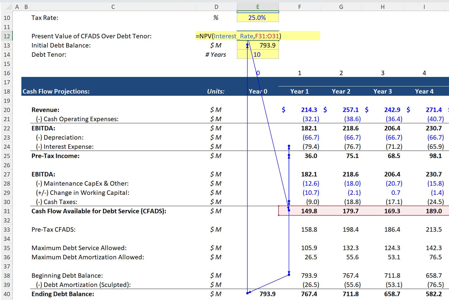The height and width of the screenshot is (300, 449).
Task: Select the Ending Debt Balance cell under Year 0
Action: (258, 294)
